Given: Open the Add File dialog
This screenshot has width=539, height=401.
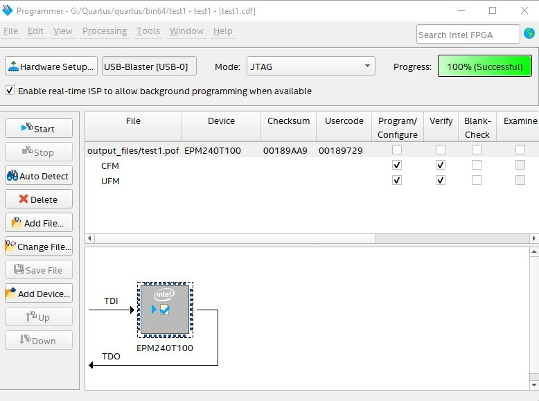Looking at the screenshot, I should 39,223.
